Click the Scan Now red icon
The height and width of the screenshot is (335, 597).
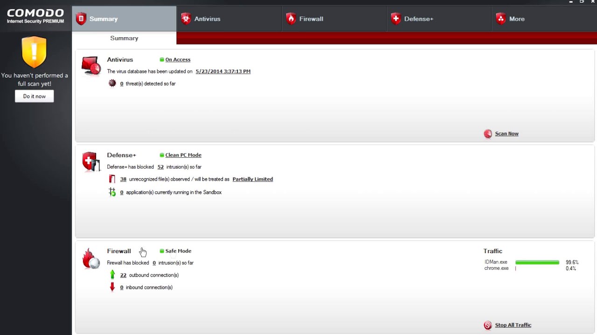click(488, 134)
